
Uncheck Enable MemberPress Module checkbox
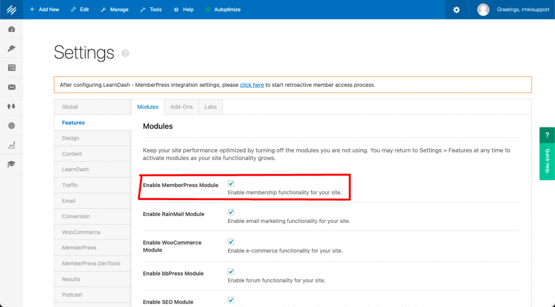point(231,184)
